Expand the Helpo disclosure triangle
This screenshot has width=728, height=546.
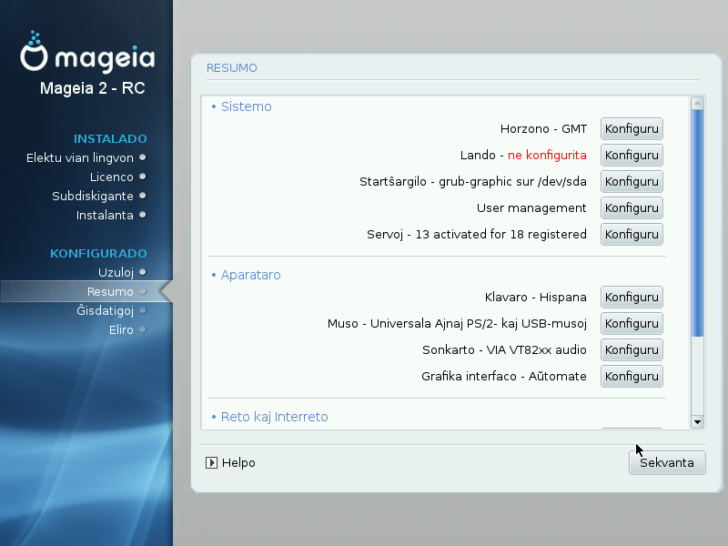[211, 463]
